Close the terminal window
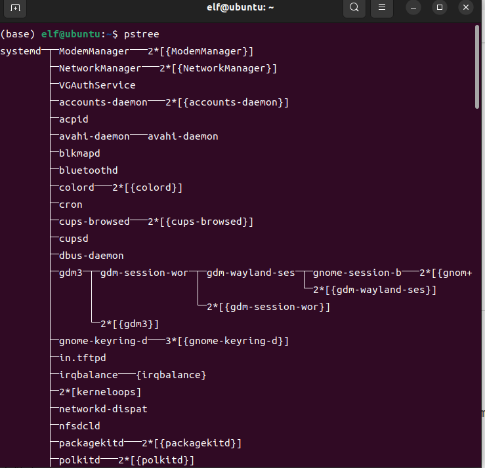This screenshot has height=468, width=485. pos(466,7)
